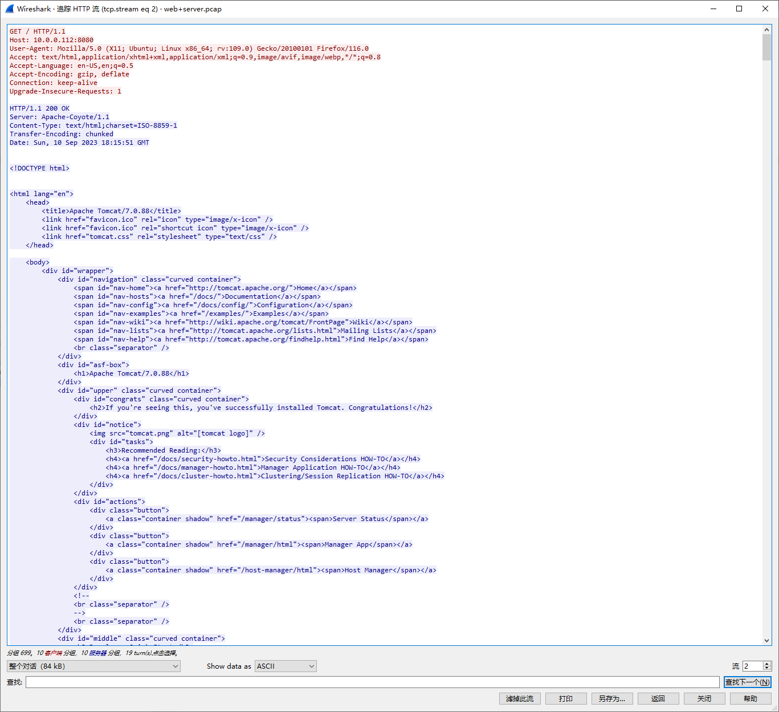Click the stream number field showing 2
779x712 pixels.
[x=752, y=666]
